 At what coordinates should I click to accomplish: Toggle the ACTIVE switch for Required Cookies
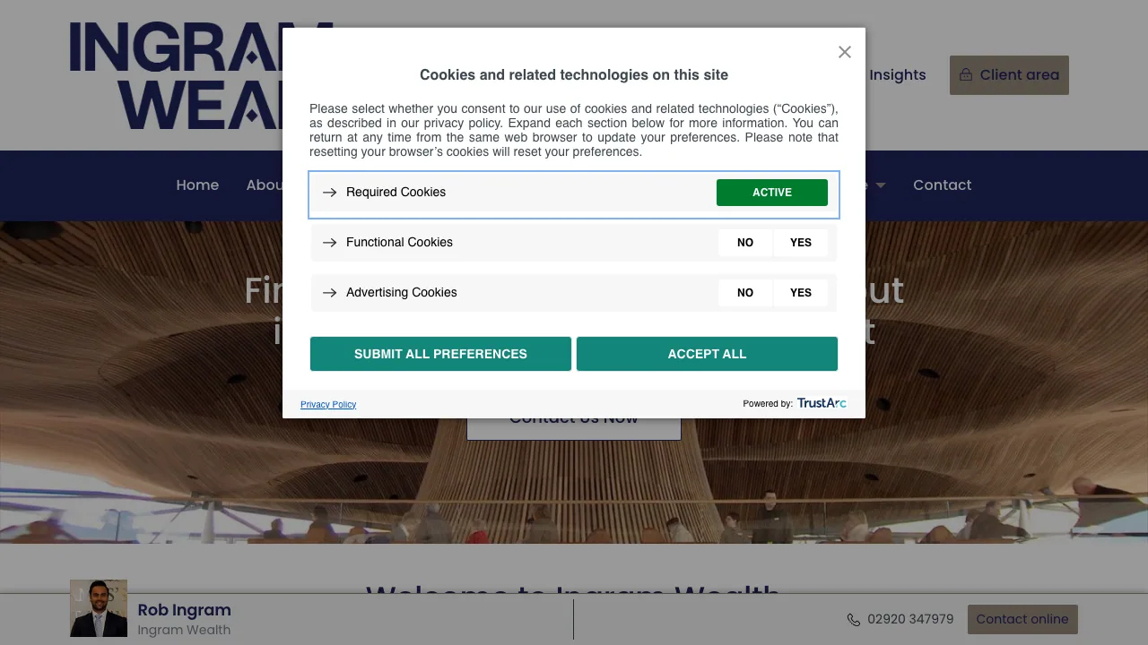pyautogui.click(x=771, y=192)
